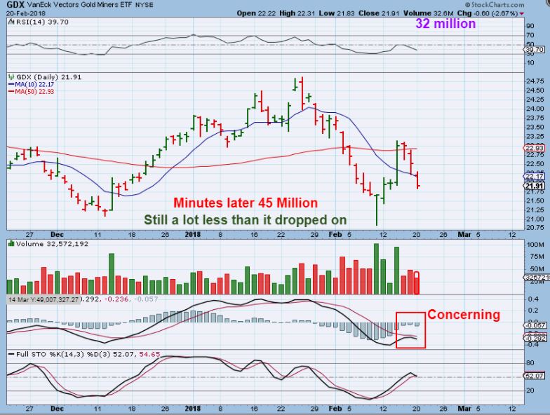
Task: Click the -0.057 histogram value tag on axis
Action: (535, 325)
